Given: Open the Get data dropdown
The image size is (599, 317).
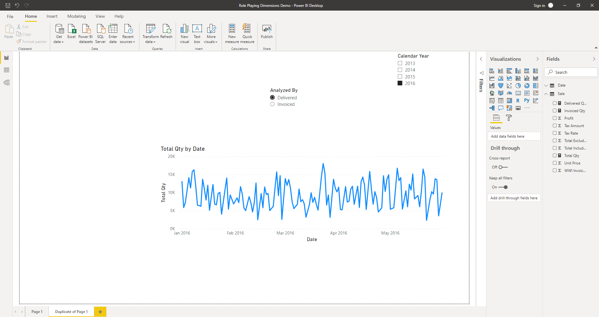Looking at the screenshot, I should [59, 34].
